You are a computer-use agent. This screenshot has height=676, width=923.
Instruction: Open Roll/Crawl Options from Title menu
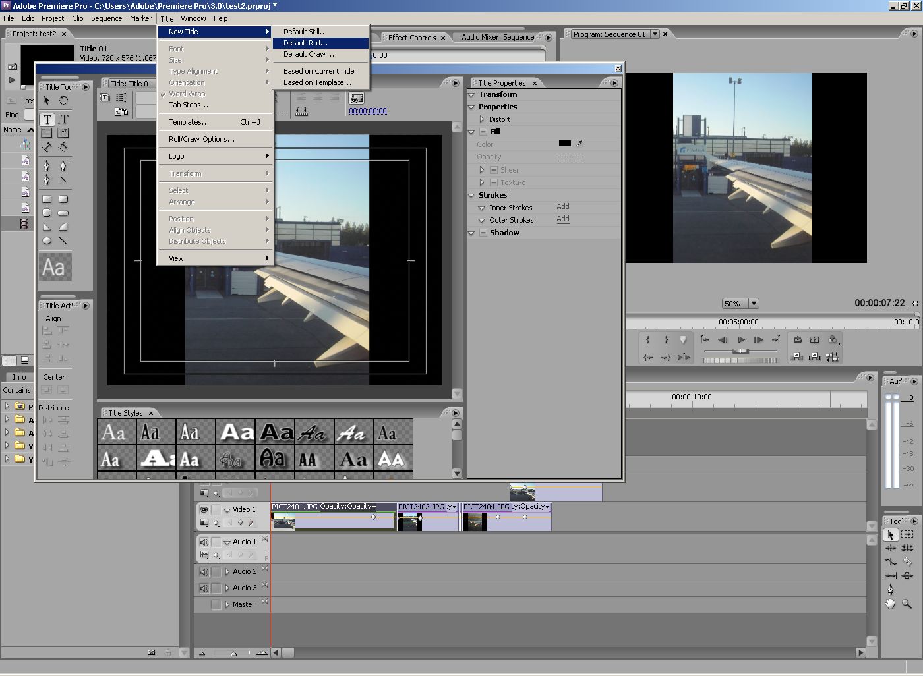click(215, 139)
